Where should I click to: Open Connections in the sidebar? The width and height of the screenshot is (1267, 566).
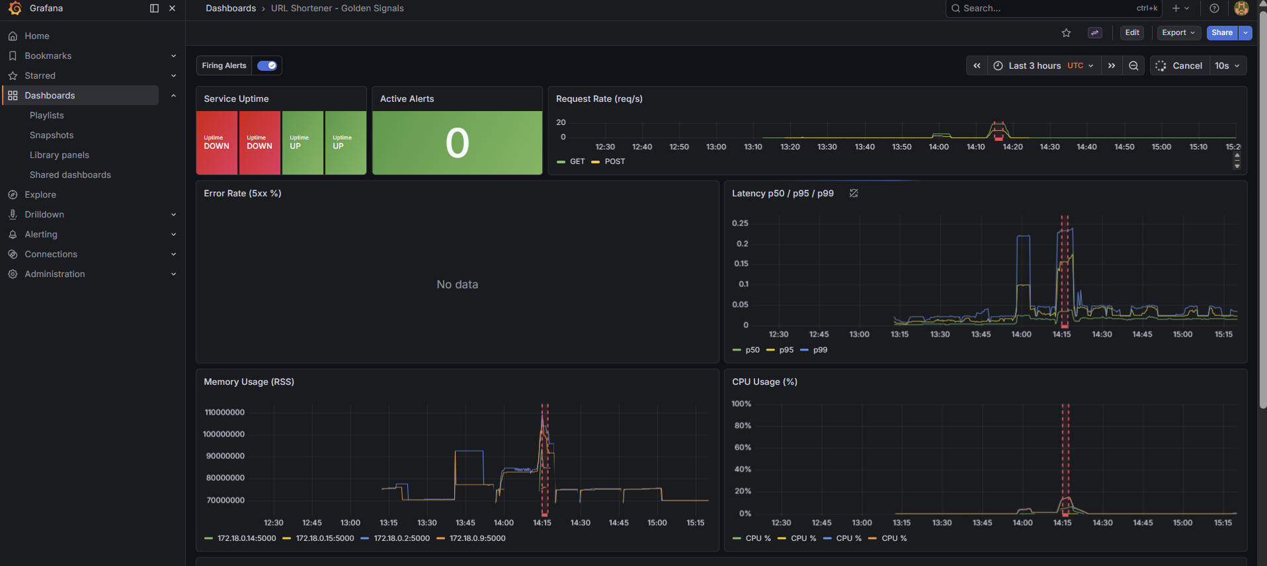51,254
